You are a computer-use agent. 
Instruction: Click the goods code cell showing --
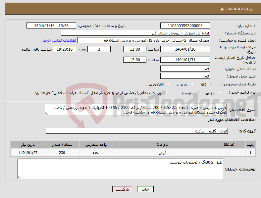[229, 152]
